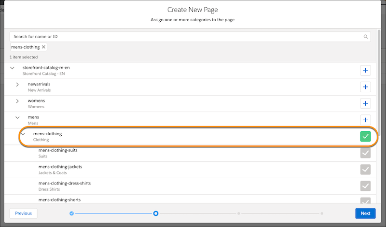Viewport: 386px width, 227px height.
Task: Collapse the mens category
Action: pos(17,117)
